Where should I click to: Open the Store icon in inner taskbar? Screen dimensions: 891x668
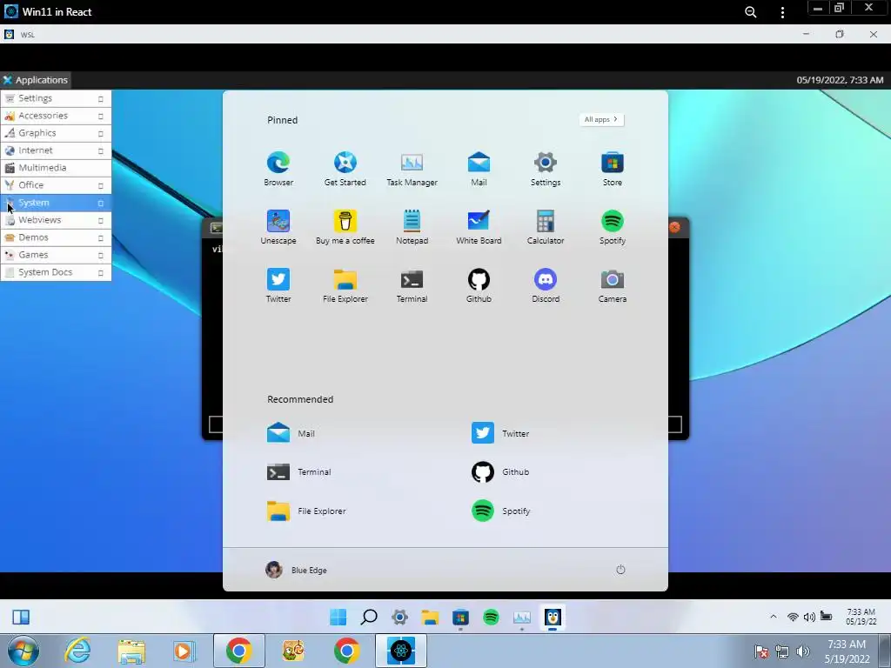click(460, 617)
